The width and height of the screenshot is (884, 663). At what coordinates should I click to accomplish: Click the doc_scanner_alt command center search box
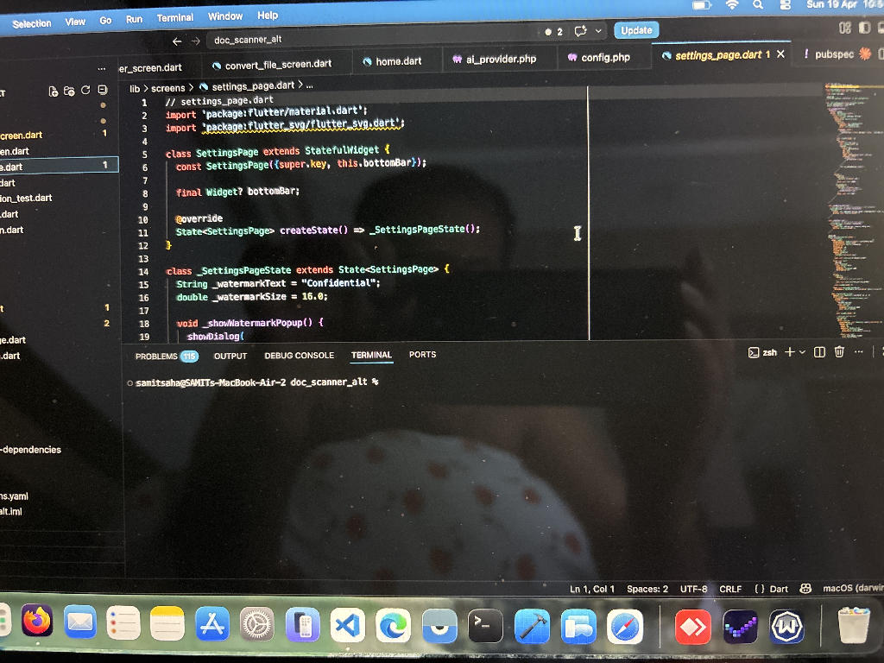[x=363, y=40]
